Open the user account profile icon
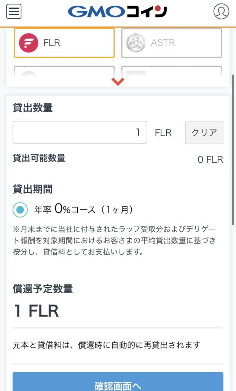This screenshot has width=236, height=391. click(x=221, y=11)
